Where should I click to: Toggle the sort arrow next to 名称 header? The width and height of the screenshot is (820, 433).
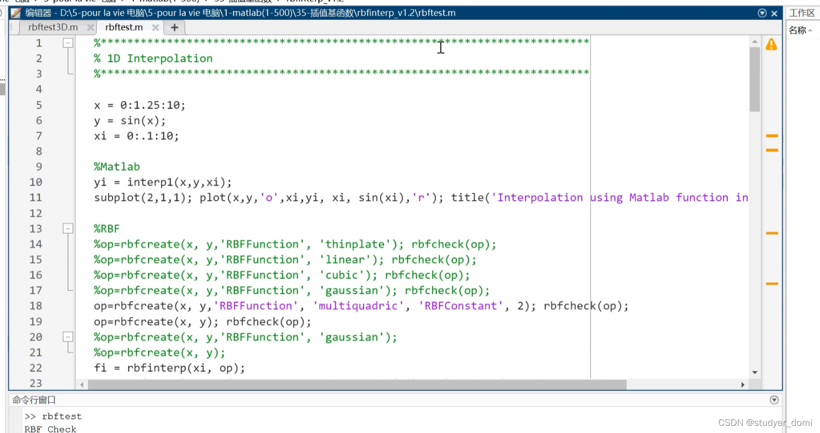pos(810,30)
